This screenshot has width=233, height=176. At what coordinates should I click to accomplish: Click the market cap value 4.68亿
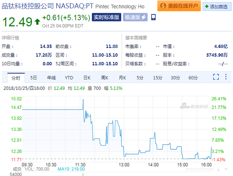click(x=221, y=46)
